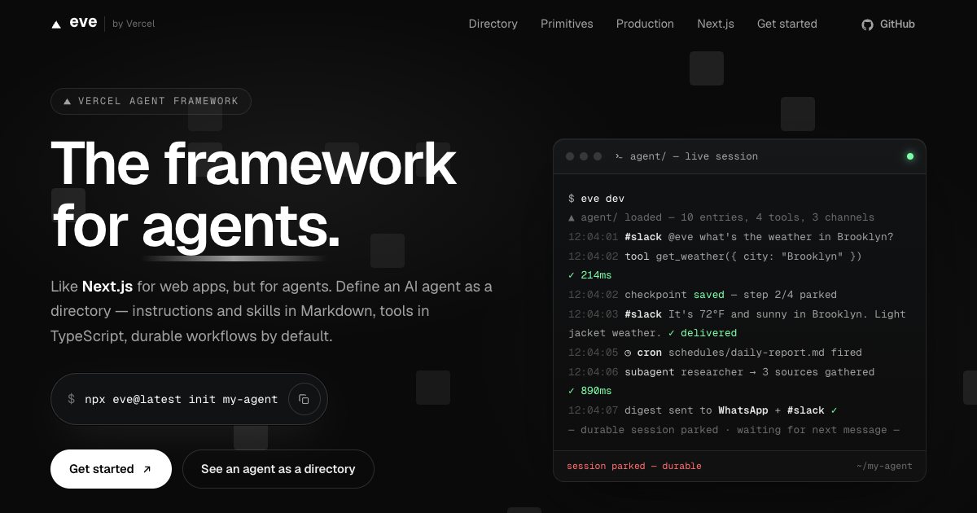Click the clock icon before cron
Image resolution: width=977 pixels, height=513 pixels.
coord(628,353)
